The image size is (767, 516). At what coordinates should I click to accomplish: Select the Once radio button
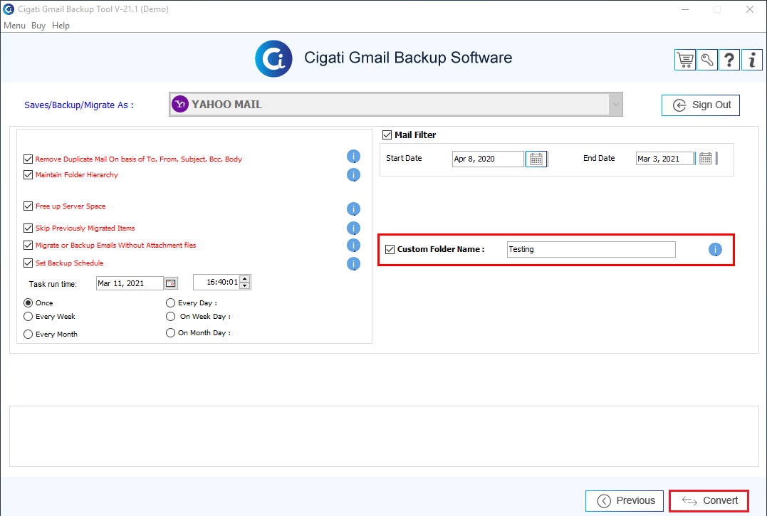28,303
